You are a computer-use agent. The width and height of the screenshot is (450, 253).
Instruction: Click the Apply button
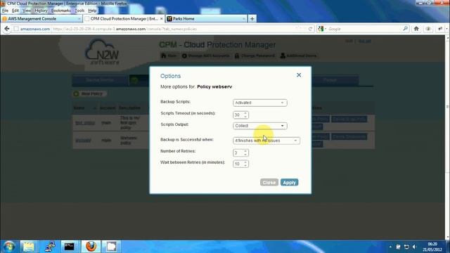289,183
